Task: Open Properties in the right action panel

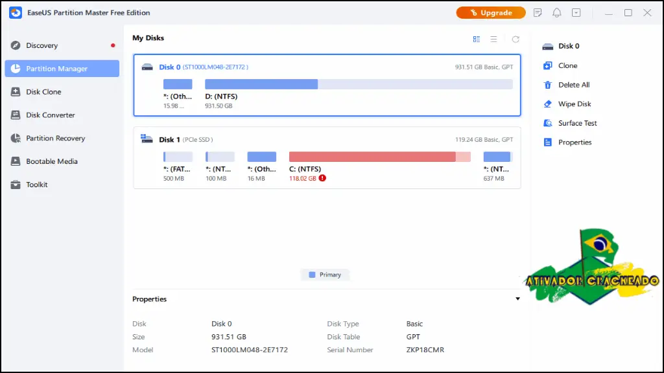Action: coord(567,142)
